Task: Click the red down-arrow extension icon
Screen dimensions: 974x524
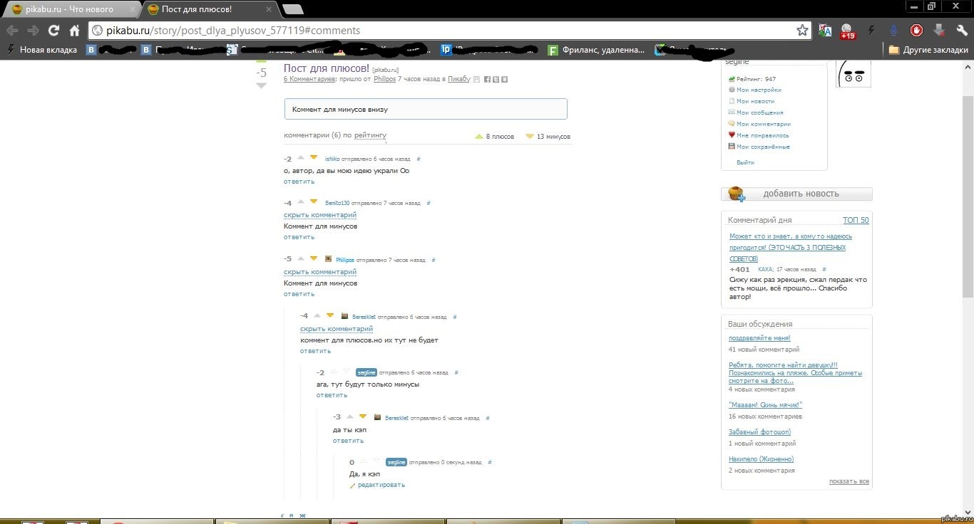Action: click(940, 31)
